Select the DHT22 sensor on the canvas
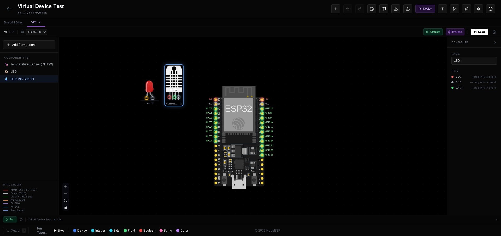The image size is (501, 236). [174, 85]
